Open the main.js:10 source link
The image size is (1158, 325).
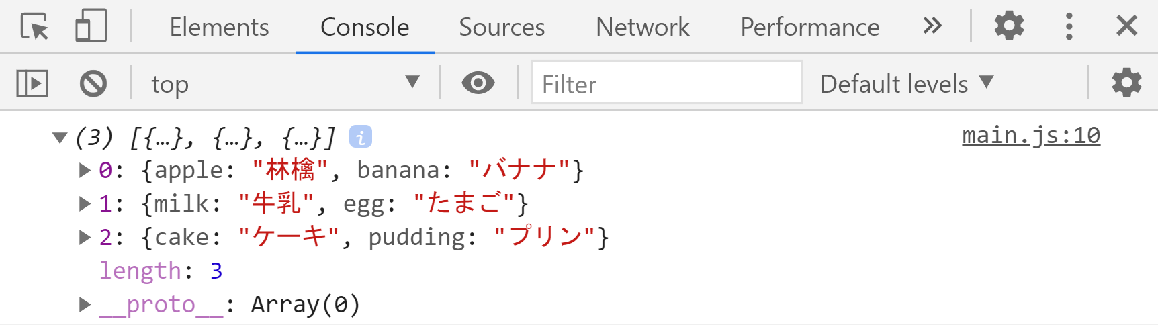click(x=1031, y=136)
